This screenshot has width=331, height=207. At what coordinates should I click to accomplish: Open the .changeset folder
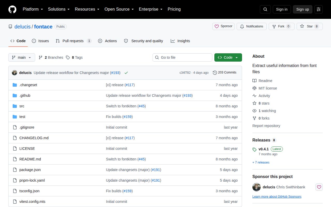[x=28, y=85]
